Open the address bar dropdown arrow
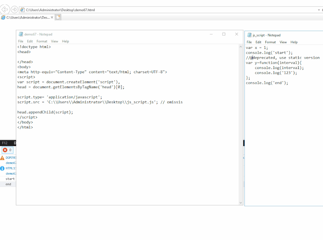The height and width of the screenshot is (240, 323). point(319,10)
